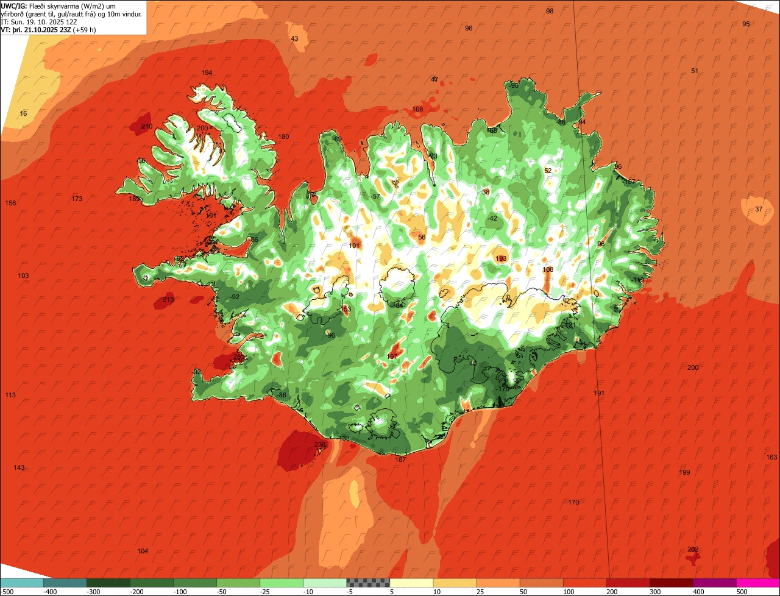Click the legend label '500'
The image size is (780, 596).
(x=742, y=592)
